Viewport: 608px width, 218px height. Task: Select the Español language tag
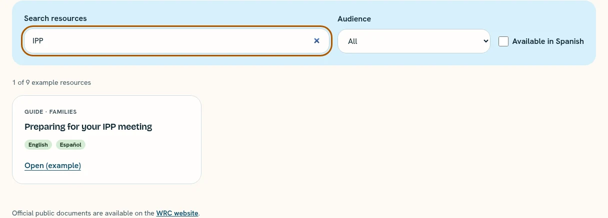(x=70, y=145)
